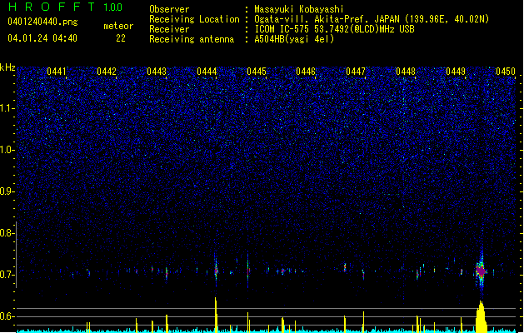Click the 1.0 kHz axis label
The image size is (524, 333).
(7, 150)
